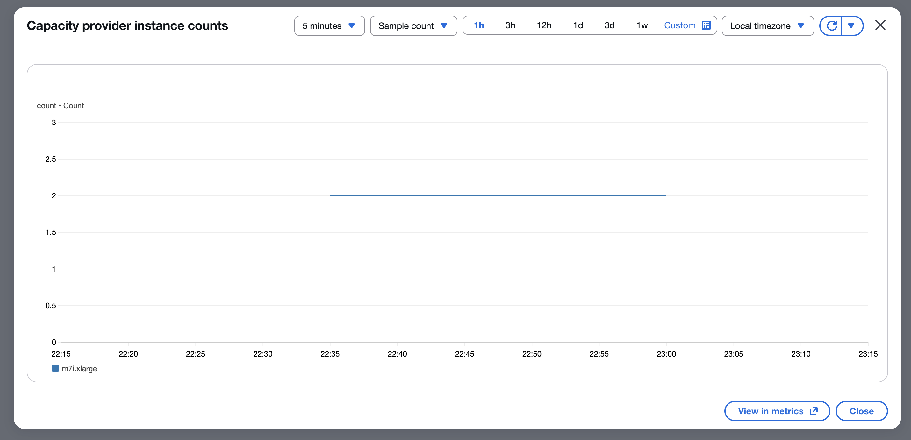This screenshot has width=911, height=440.
Task: Pick the 3d time range
Action: (x=609, y=25)
